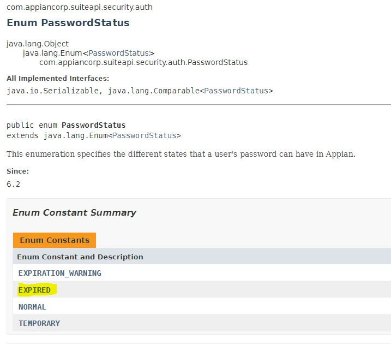The width and height of the screenshot is (391, 344).
Task: Click the Enum Constant Summary heading
Action: point(74,212)
